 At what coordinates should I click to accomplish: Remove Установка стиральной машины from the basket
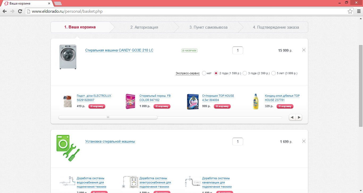click(x=304, y=141)
